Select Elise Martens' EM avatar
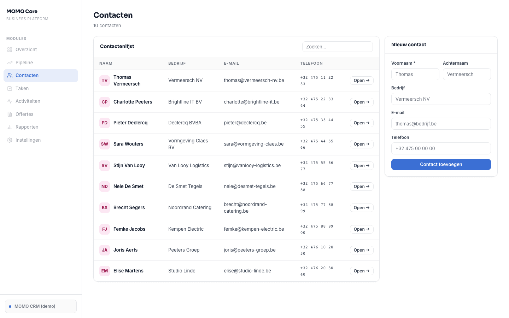Image resolution: width=509 pixels, height=318 pixels. pyautogui.click(x=104, y=271)
